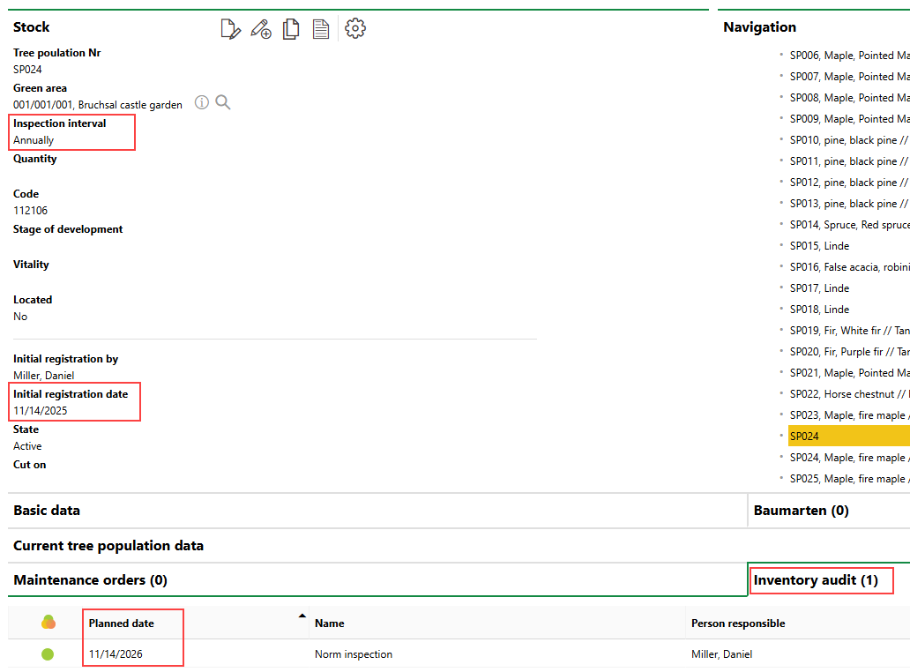Expand the Baumarten (0) section

[x=801, y=511]
